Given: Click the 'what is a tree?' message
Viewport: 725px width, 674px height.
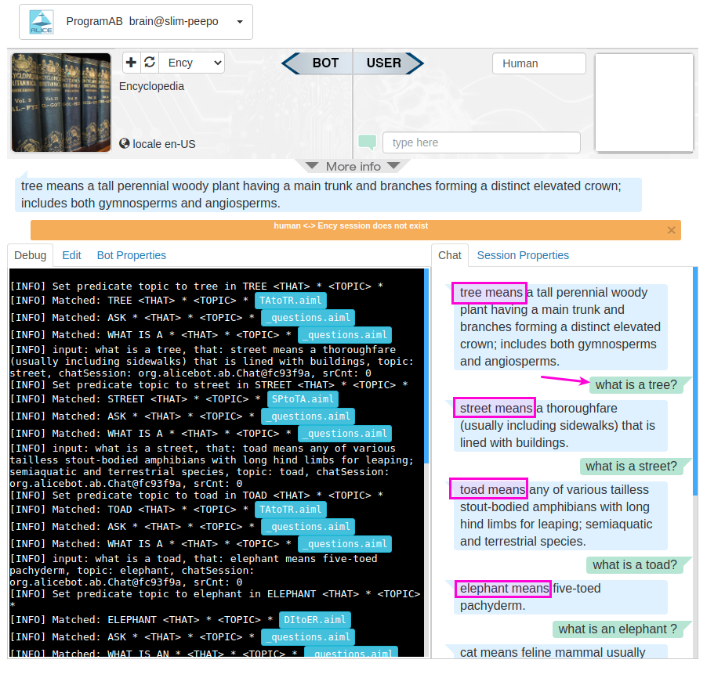Looking at the screenshot, I should 636,384.
